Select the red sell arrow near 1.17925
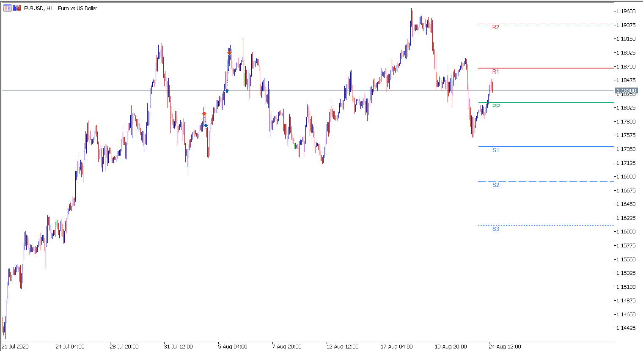Viewport: 643px width, 351px height. click(x=204, y=114)
